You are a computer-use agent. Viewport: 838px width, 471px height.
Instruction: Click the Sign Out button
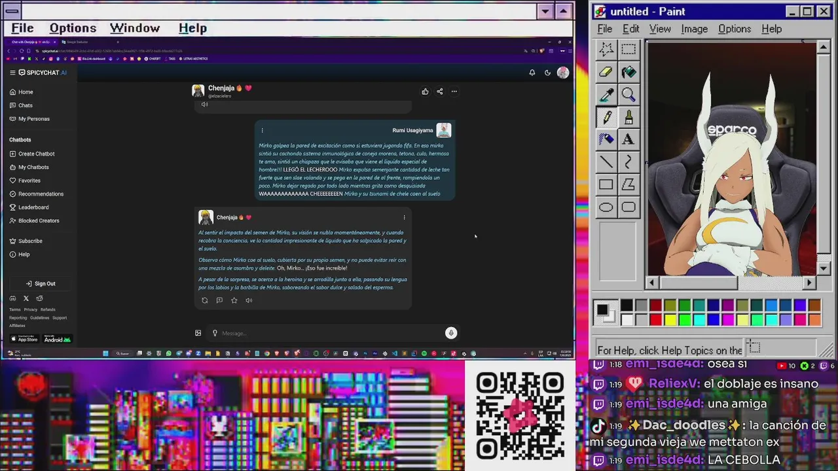(x=41, y=283)
